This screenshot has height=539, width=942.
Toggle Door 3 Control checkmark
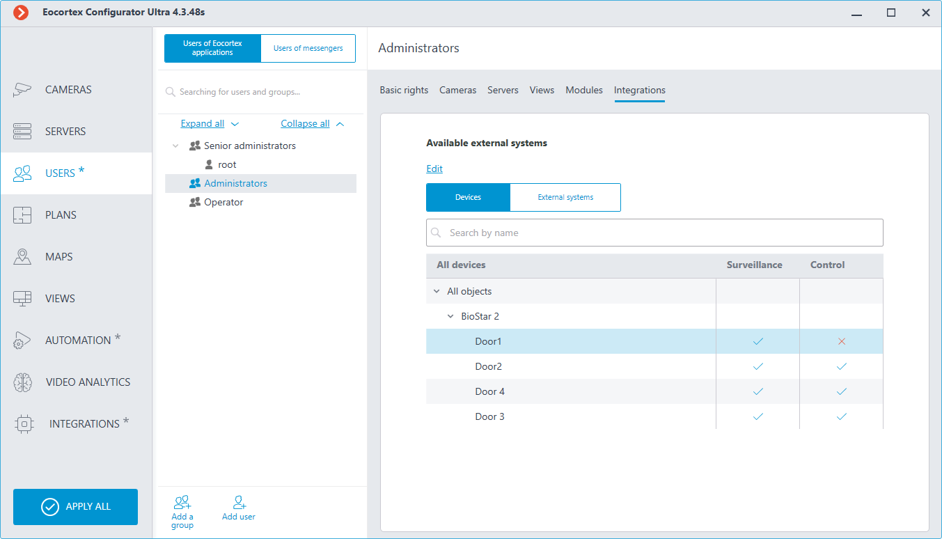(x=842, y=416)
